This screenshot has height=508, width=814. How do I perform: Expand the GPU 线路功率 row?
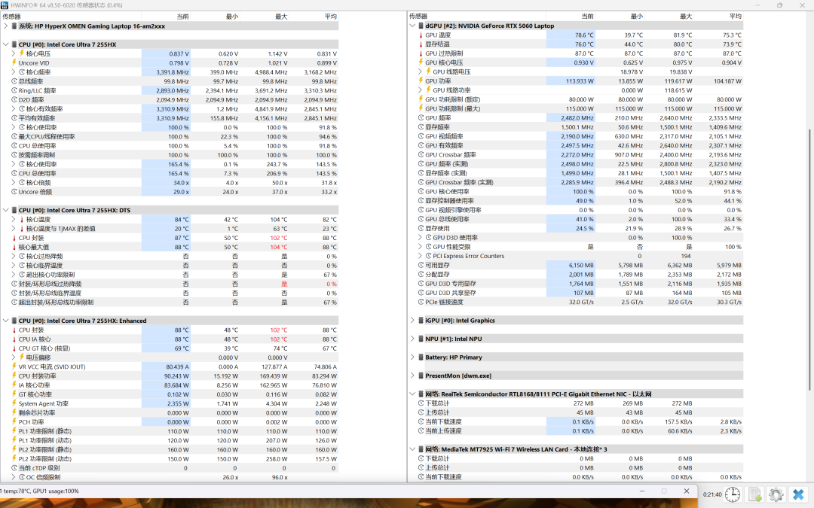(421, 90)
